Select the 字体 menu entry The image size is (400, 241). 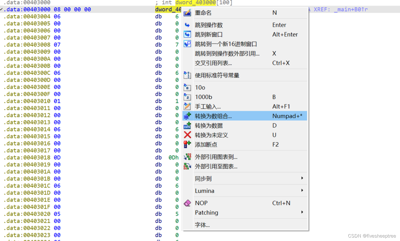tap(202, 225)
